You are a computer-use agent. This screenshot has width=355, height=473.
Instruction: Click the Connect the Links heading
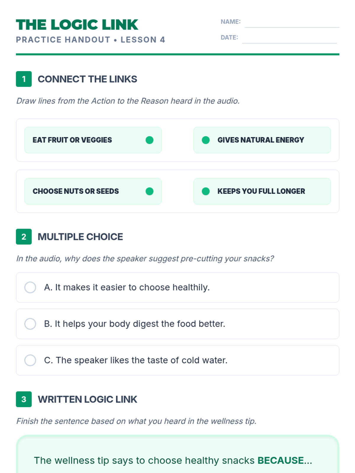87,79
